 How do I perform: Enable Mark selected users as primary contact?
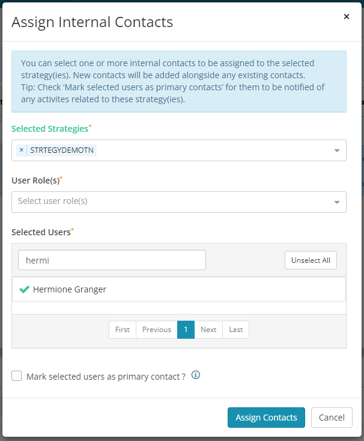point(17,376)
